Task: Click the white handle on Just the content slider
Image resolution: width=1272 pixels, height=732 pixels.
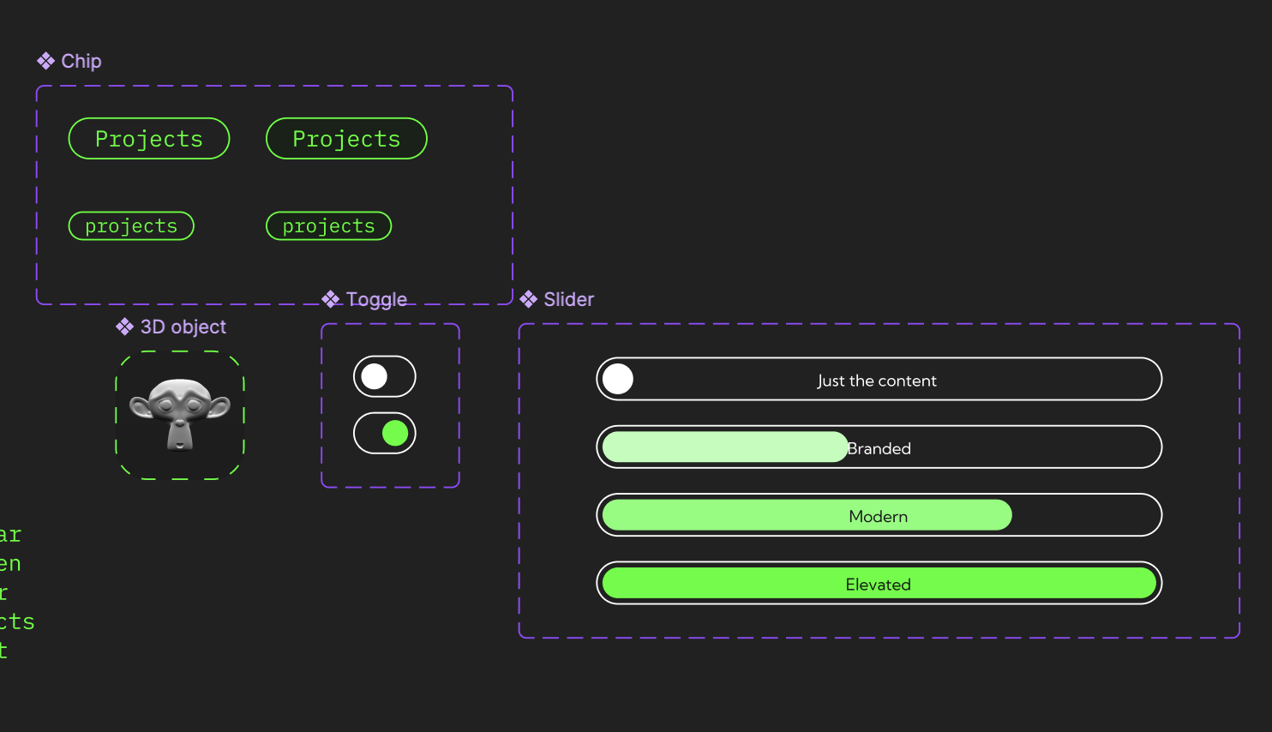Action: click(x=618, y=379)
